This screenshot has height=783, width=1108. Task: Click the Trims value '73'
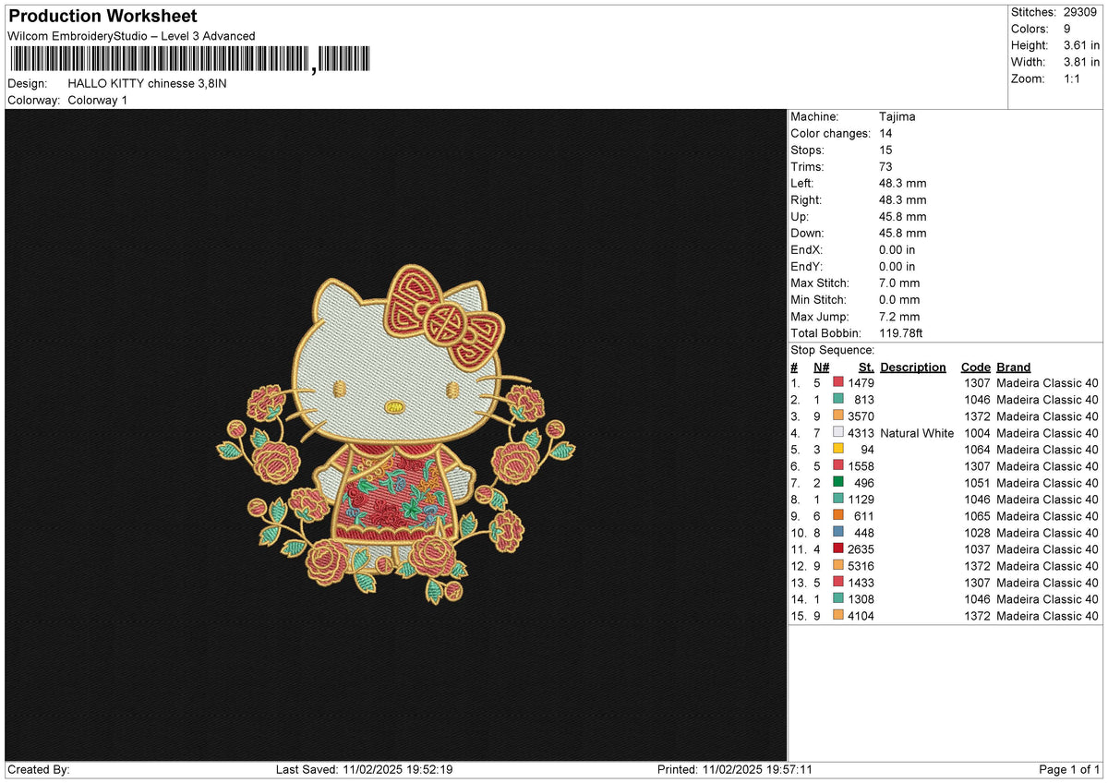(886, 166)
